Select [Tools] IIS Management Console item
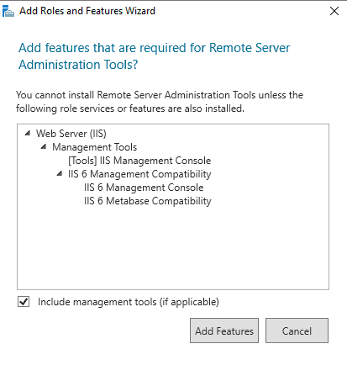347x365 pixels. [x=139, y=161]
